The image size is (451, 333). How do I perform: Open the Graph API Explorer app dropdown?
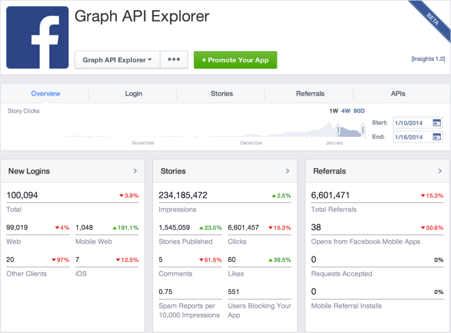click(118, 60)
